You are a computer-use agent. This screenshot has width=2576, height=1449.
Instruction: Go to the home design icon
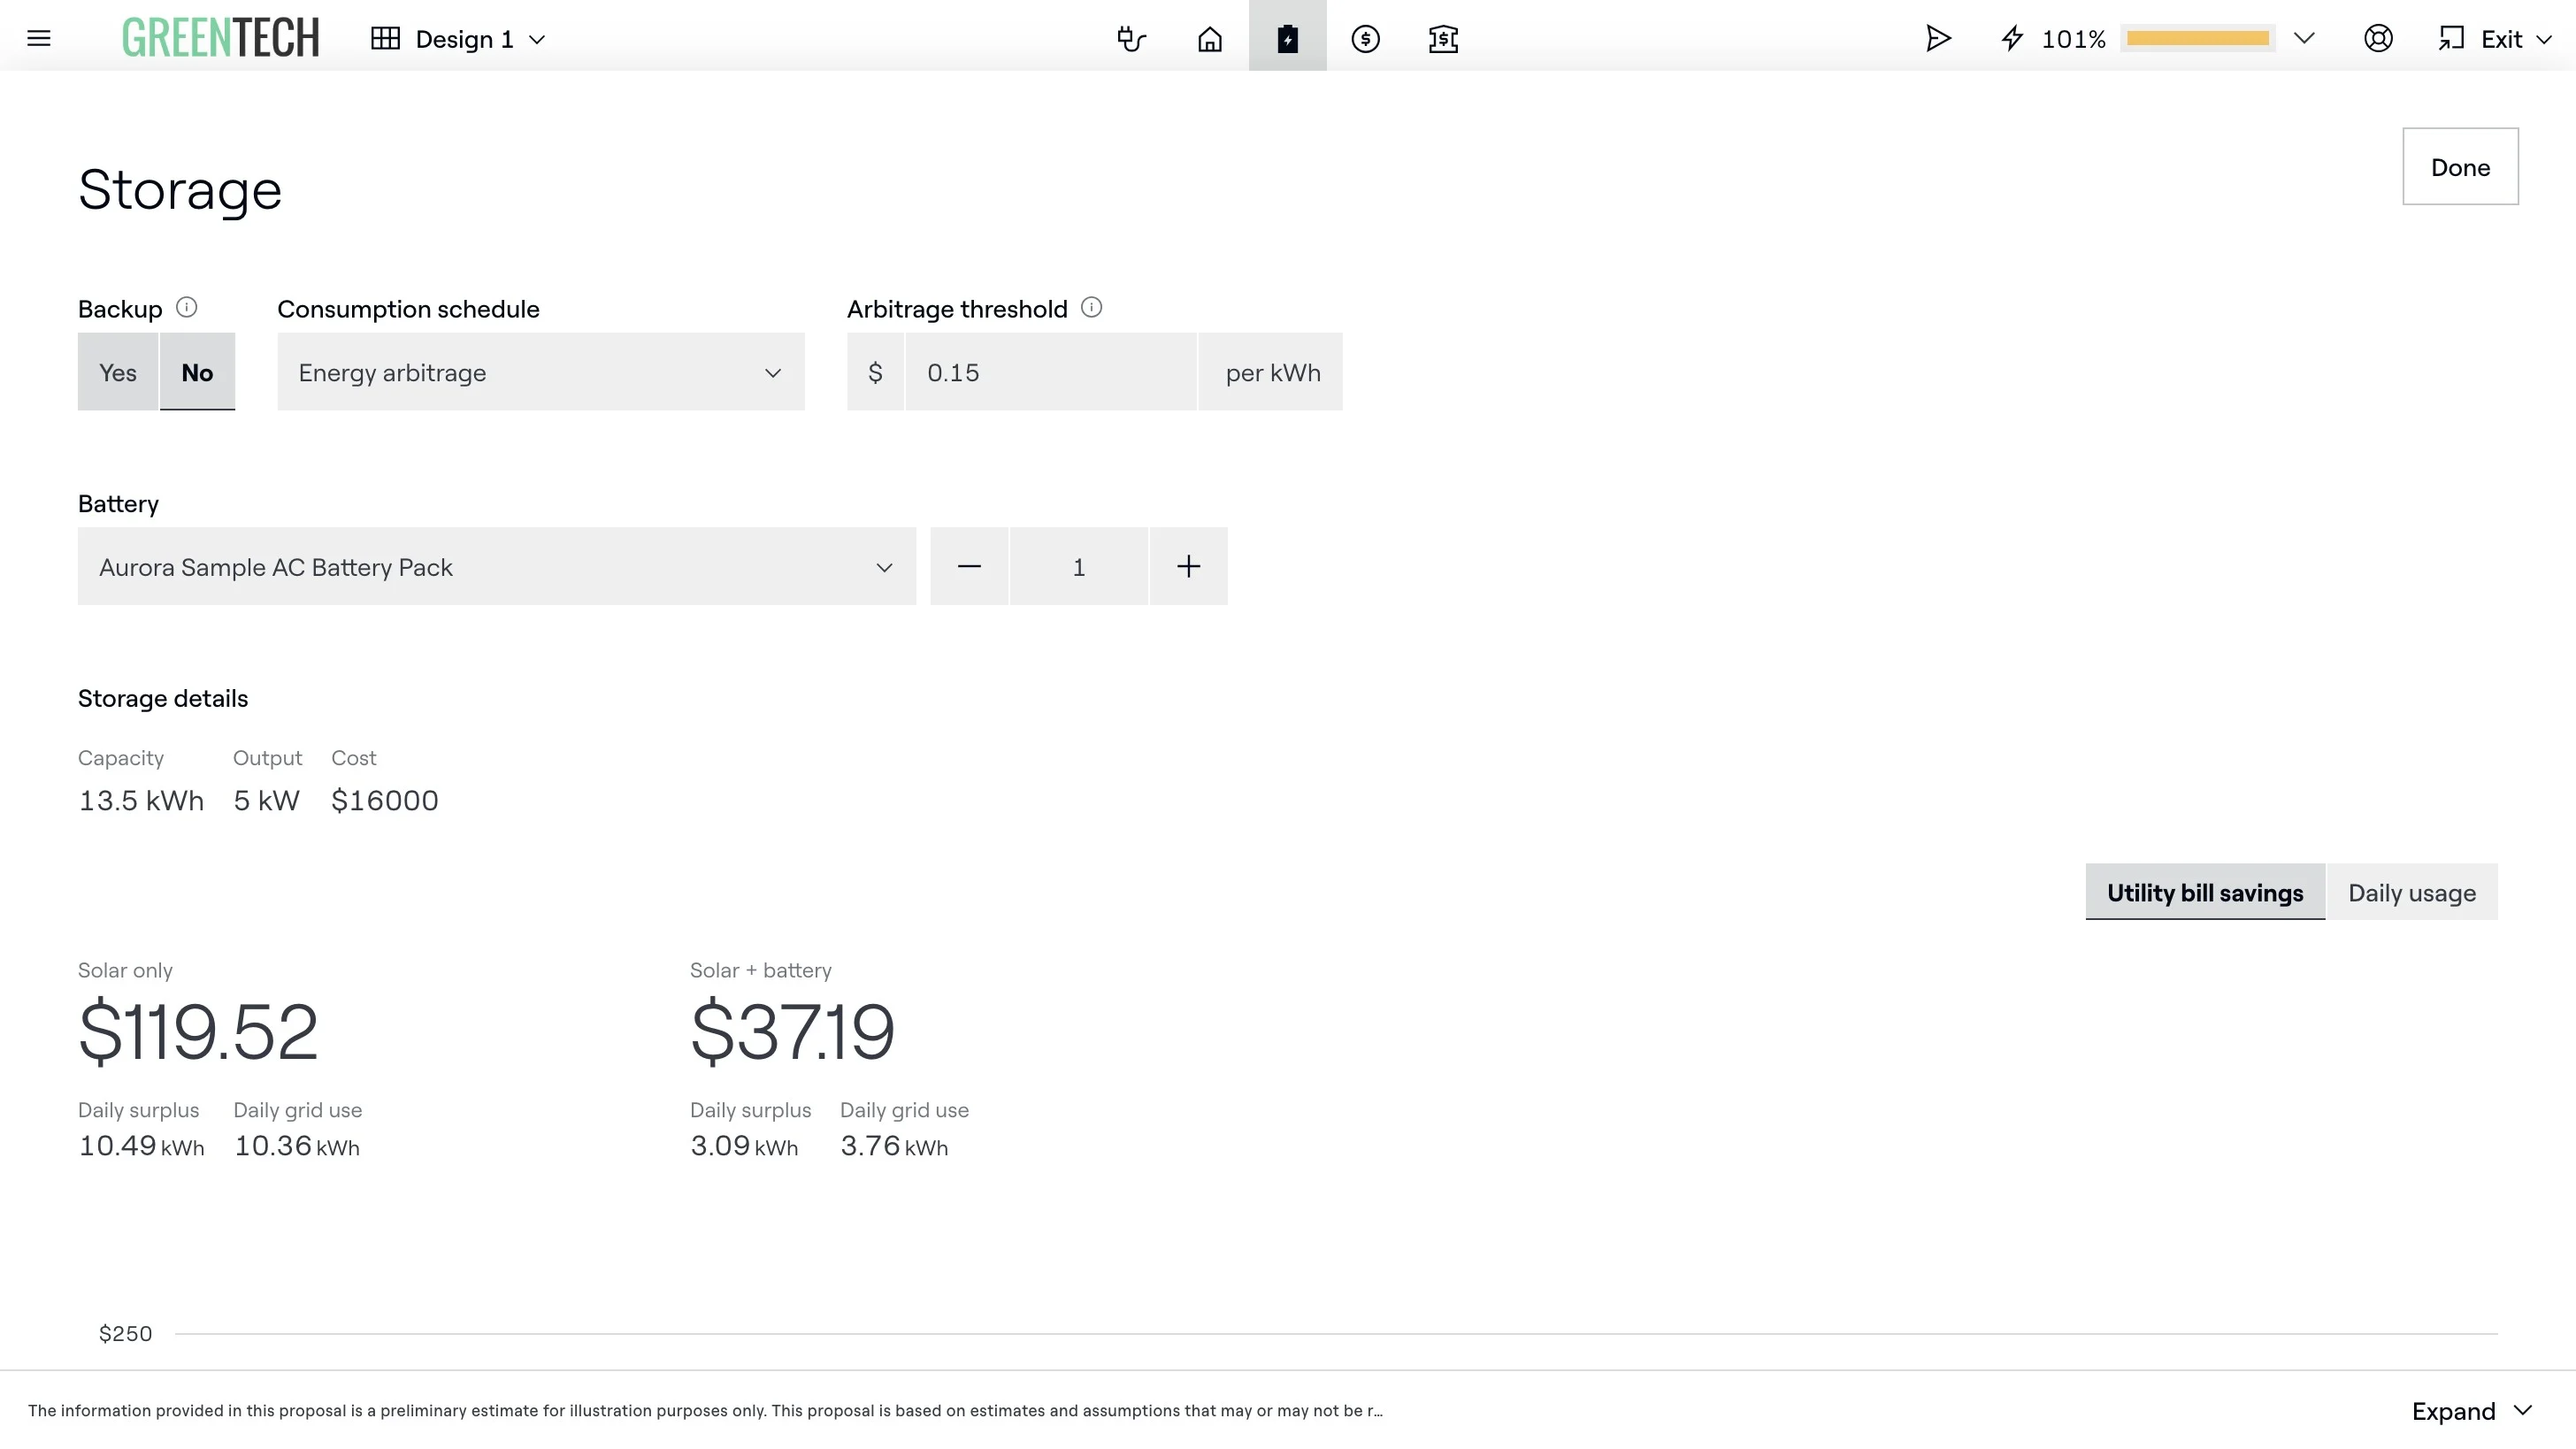point(1209,39)
